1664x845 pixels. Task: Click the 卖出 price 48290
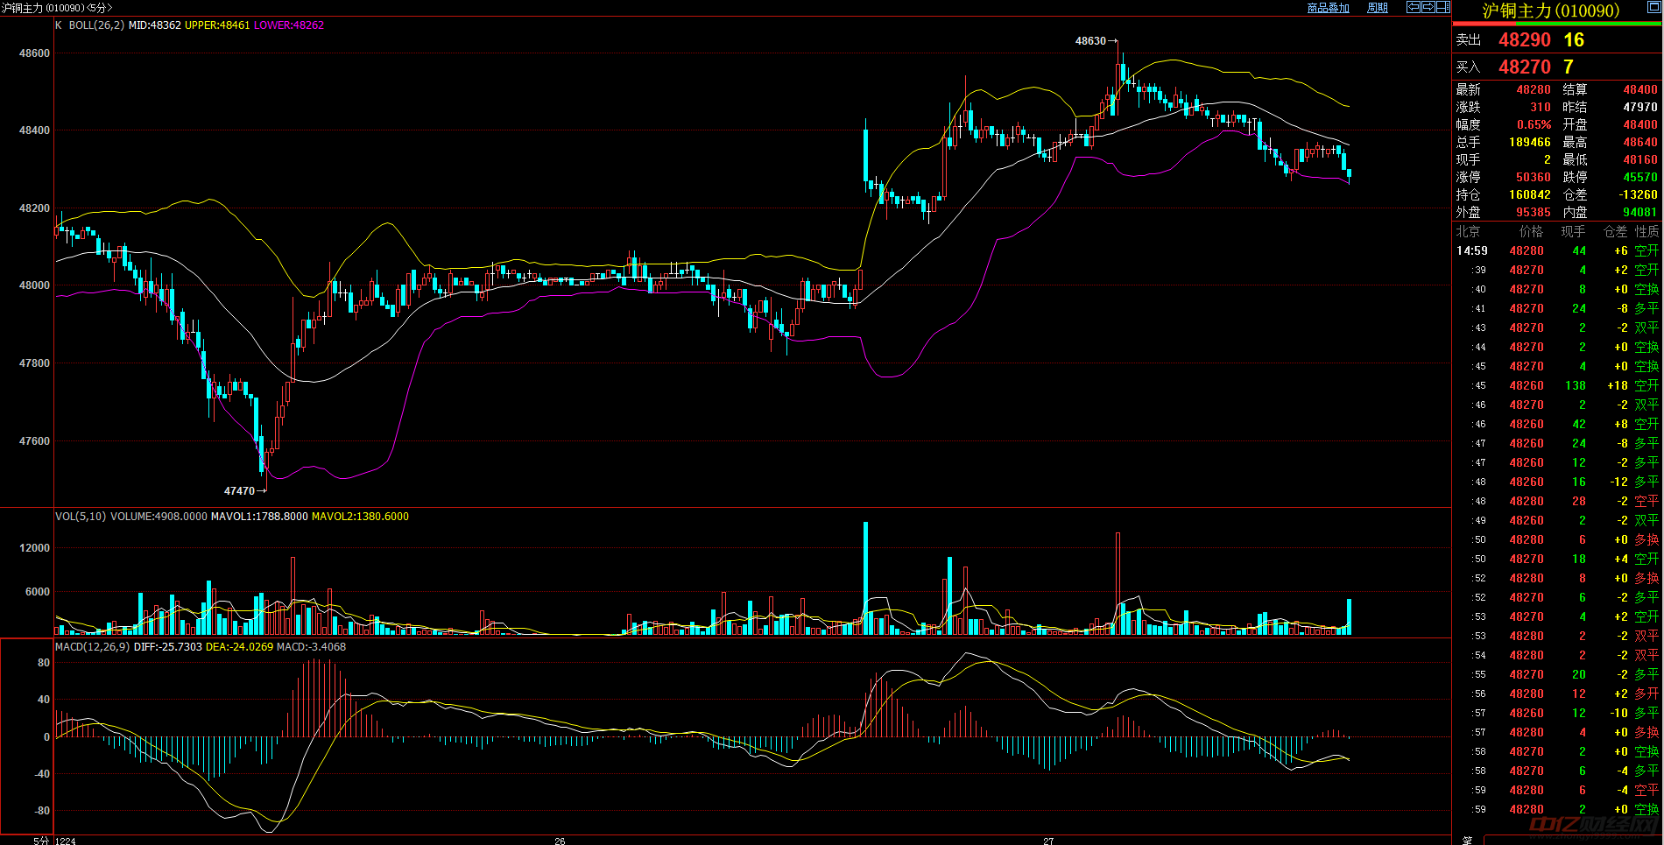click(1524, 40)
